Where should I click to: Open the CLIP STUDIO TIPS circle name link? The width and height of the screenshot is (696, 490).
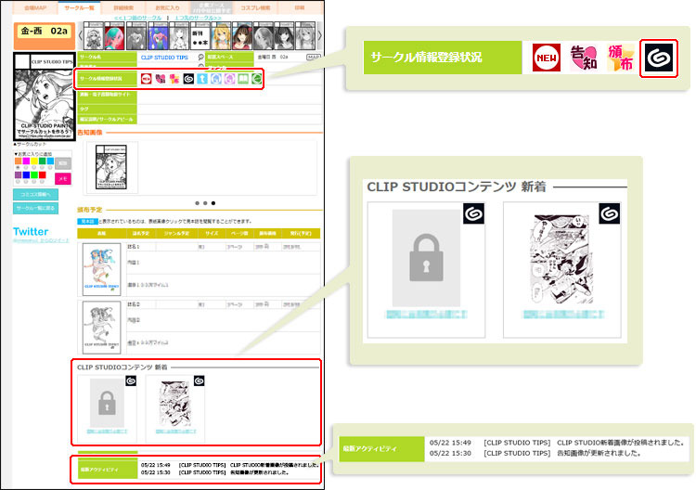coord(164,58)
